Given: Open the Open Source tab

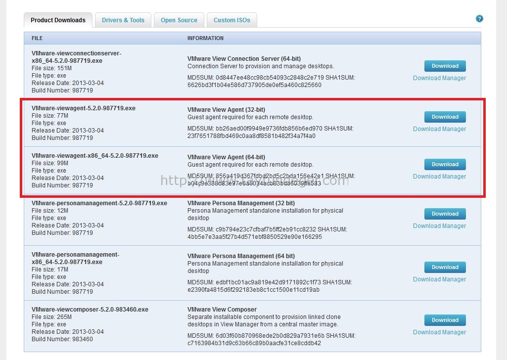Looking at the screenshot, I should 179,20.
